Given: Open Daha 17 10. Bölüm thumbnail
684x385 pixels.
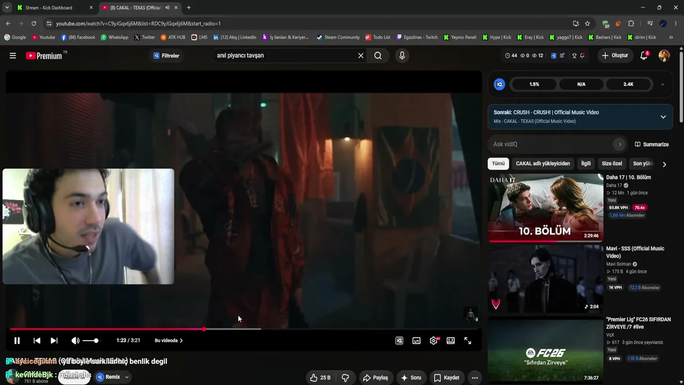Looking at the screenshot, I should 546,207.
